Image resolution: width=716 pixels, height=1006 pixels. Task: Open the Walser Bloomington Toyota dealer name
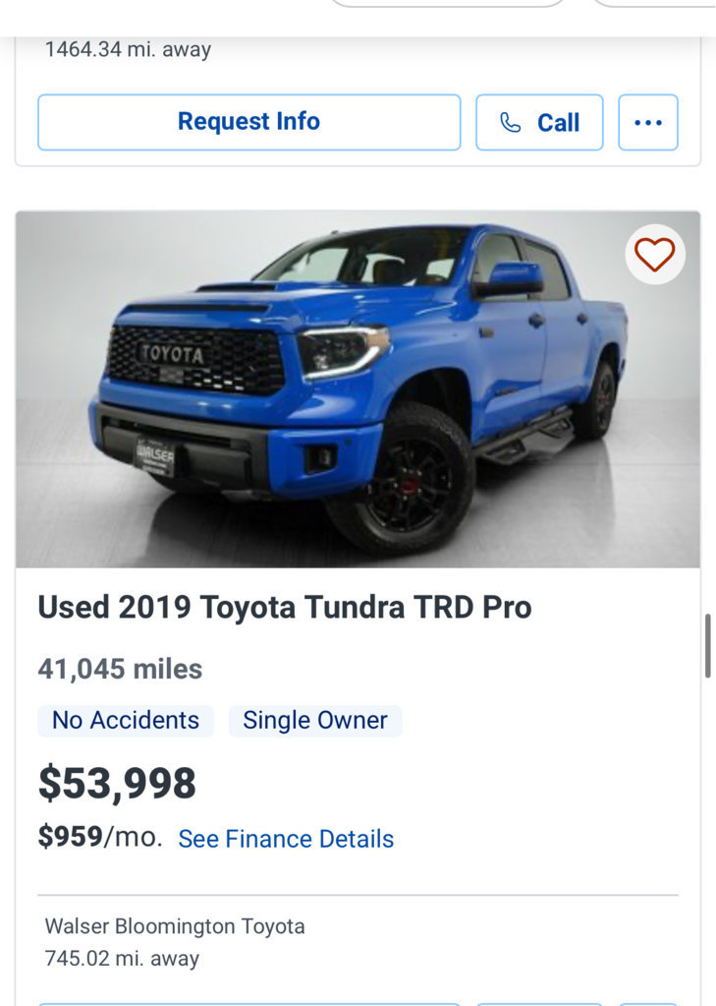[175, 926]
